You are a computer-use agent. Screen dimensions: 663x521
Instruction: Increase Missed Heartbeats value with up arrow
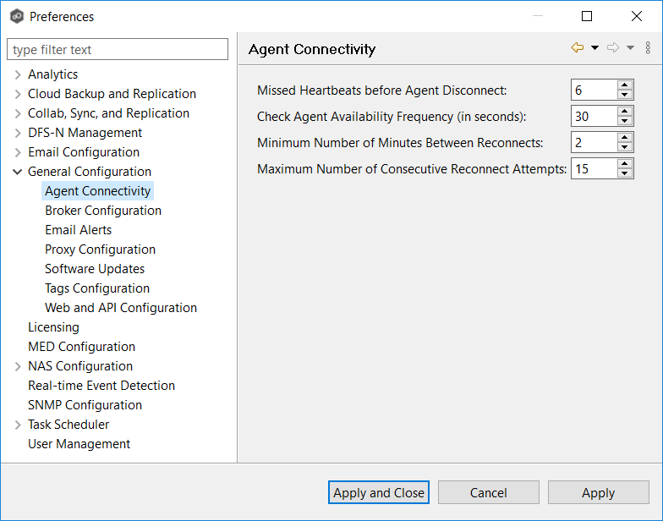625,85
